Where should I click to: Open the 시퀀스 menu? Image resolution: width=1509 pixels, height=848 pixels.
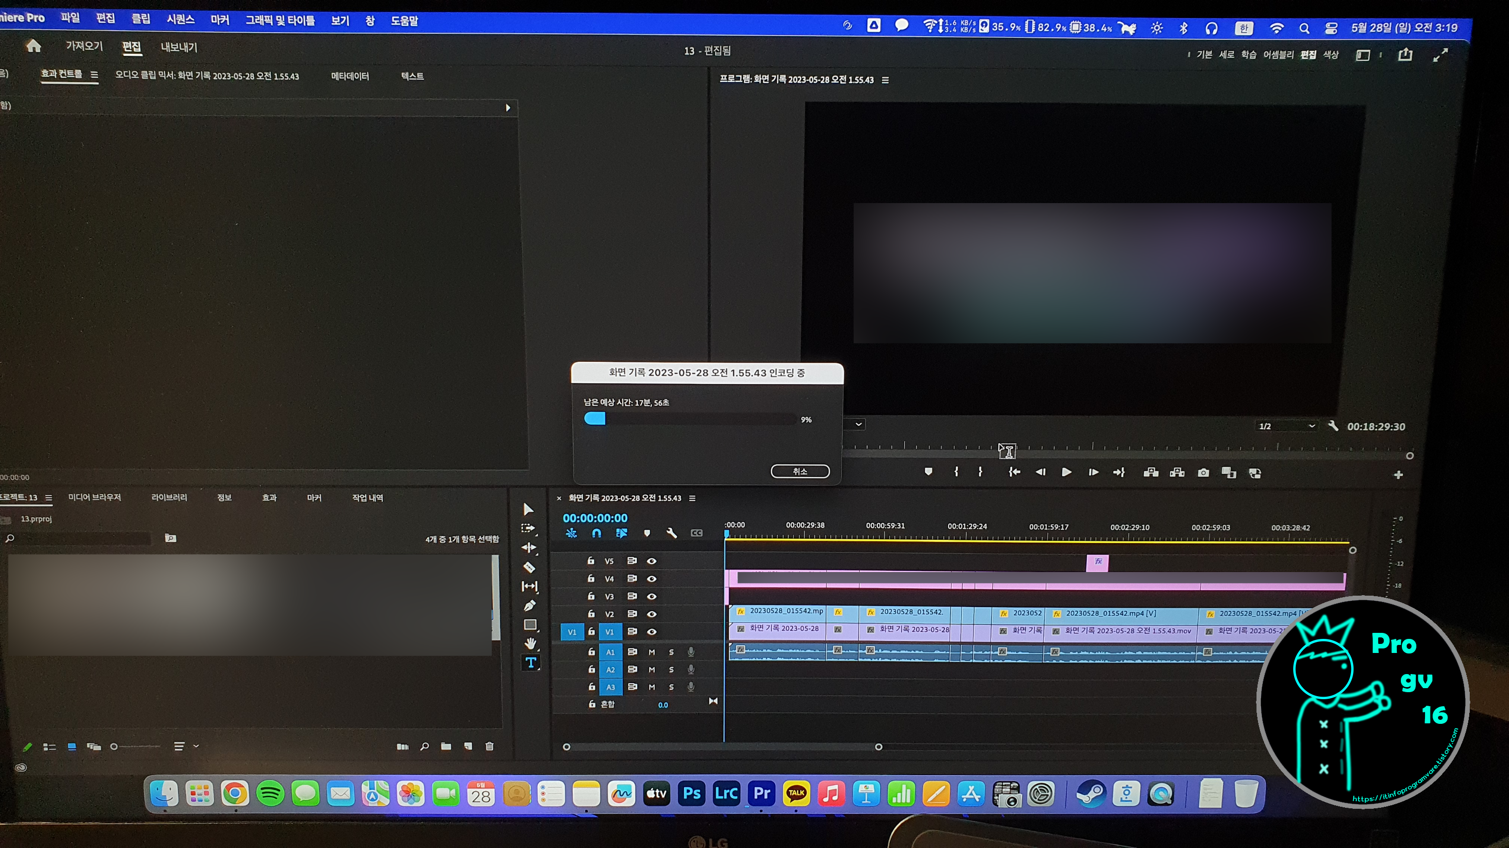coord(180,20)
